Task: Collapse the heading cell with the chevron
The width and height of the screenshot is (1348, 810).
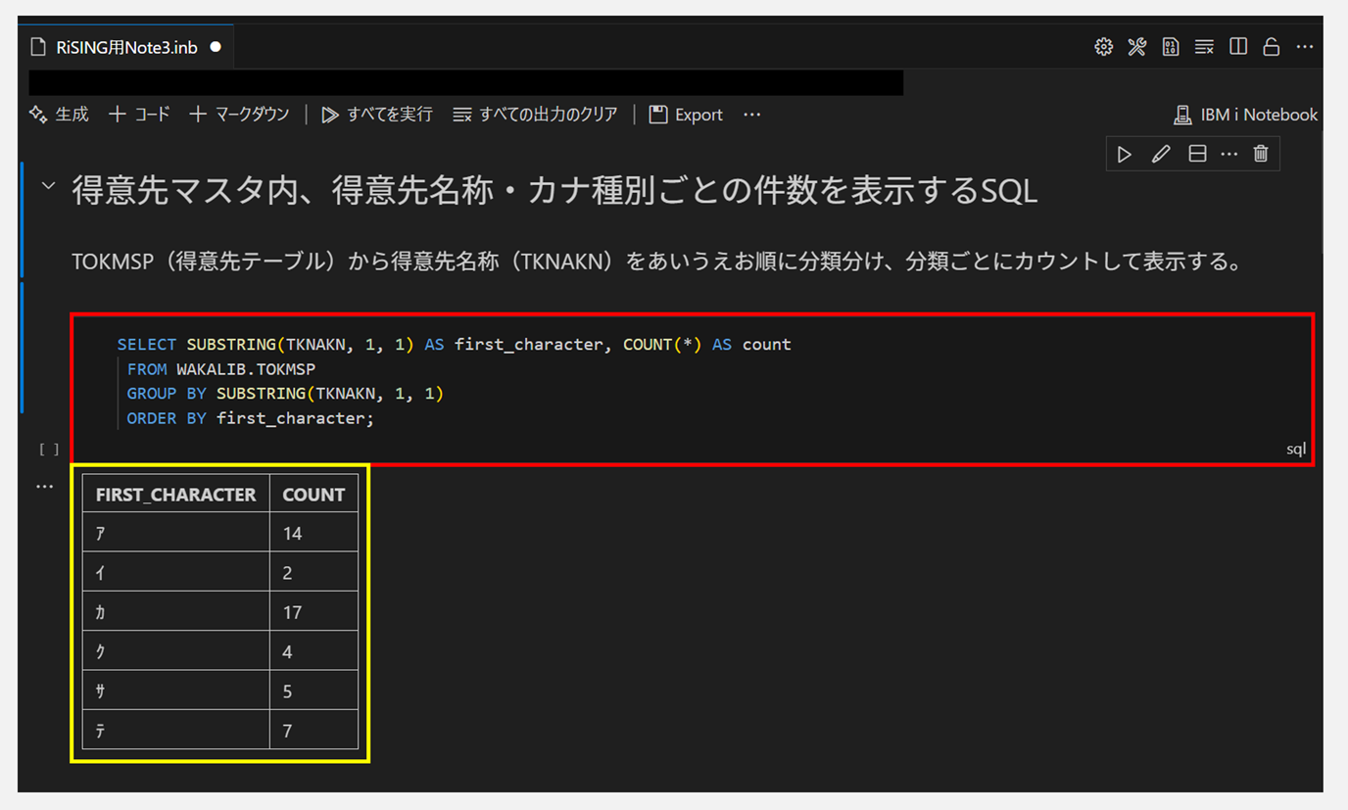Action: tap(48, 185)
